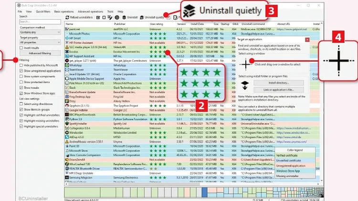Toggle Highlight missing uninstallers checkbox
Screen dimensions: 358x201
coord(21,121)
